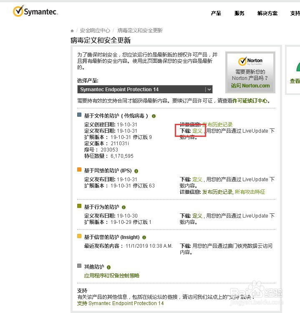Screen dimensions: 300x313
Task: Open 所有攻击特征 link
Action: tap(250, 192)
